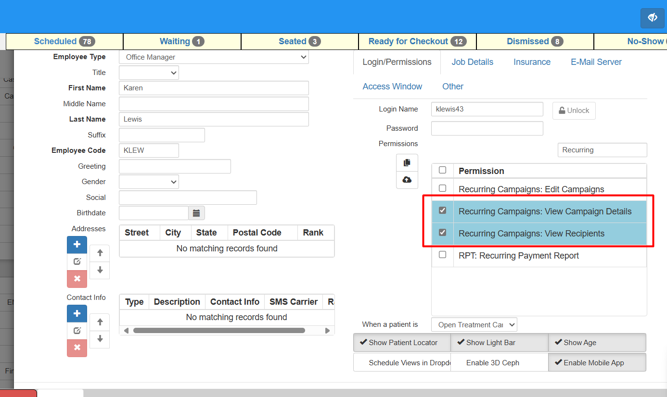Delete address with red X button
The image size is (667, 397).
pos(77,279)
